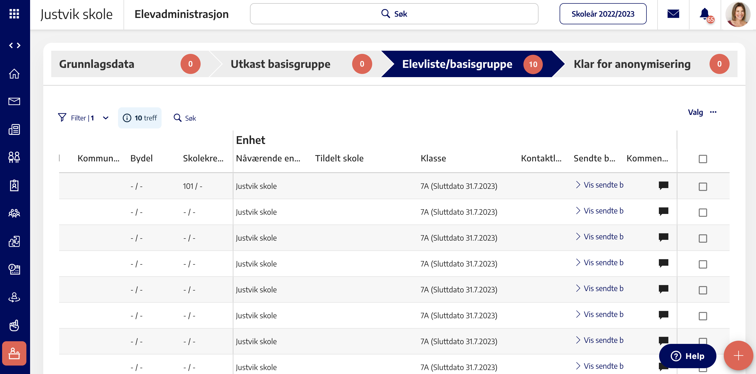
Task: Open the puzzle pieces icon in sidebar
Action: (14, 241)
